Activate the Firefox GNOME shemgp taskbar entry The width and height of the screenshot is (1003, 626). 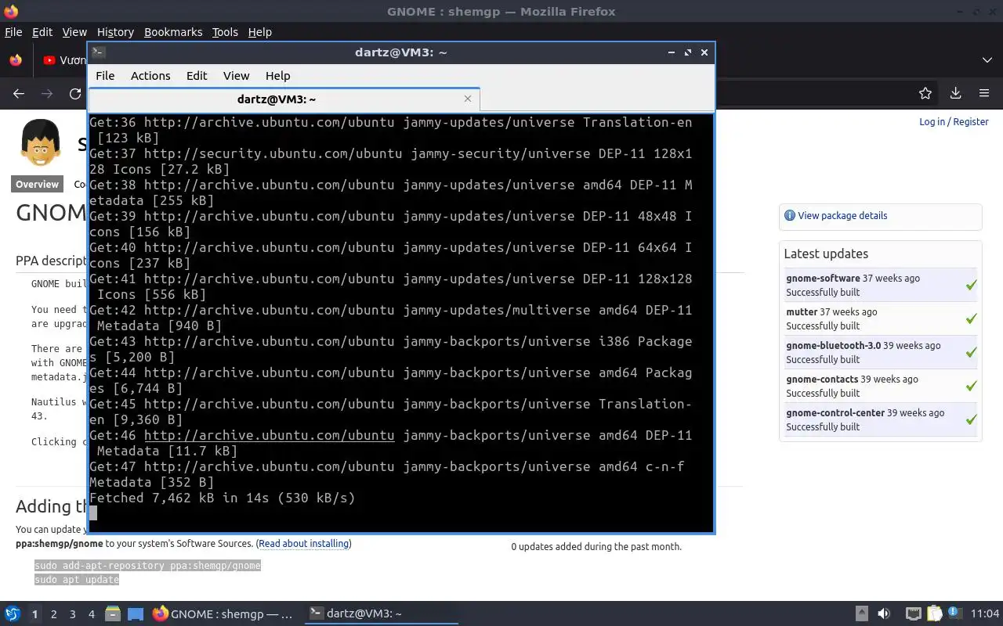point(223,613)
